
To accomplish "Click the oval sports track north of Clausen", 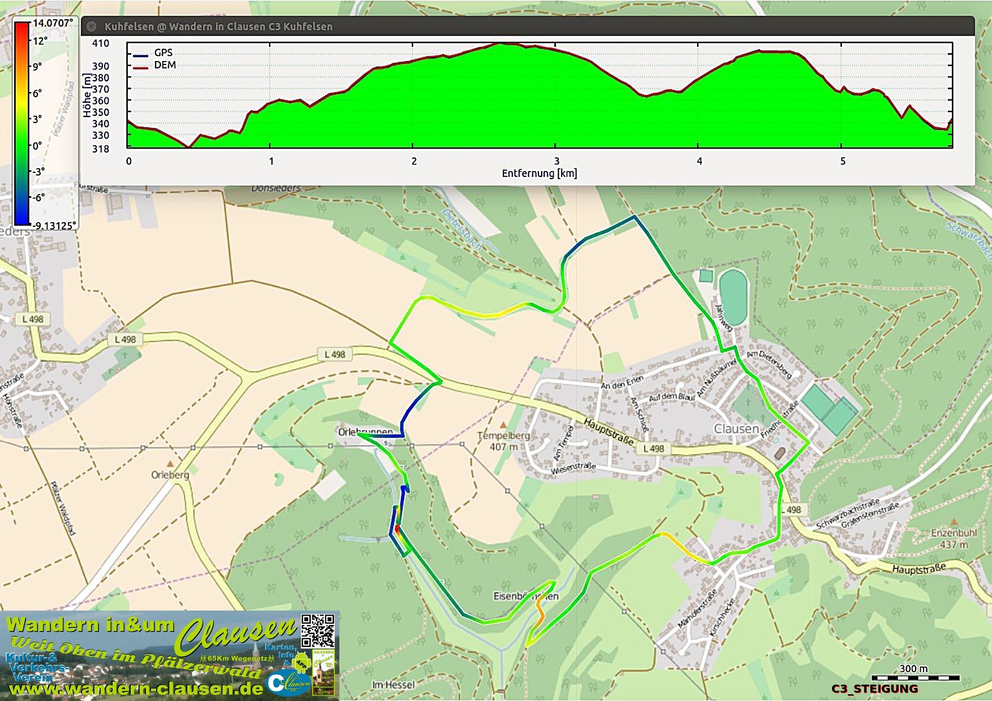I will (x=734, y=297).
